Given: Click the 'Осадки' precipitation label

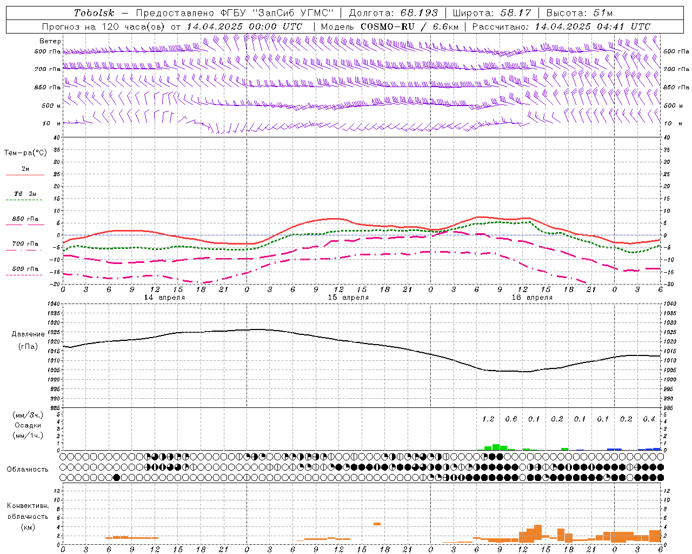Looking at the screenshot, I should (x=28, y=425).
